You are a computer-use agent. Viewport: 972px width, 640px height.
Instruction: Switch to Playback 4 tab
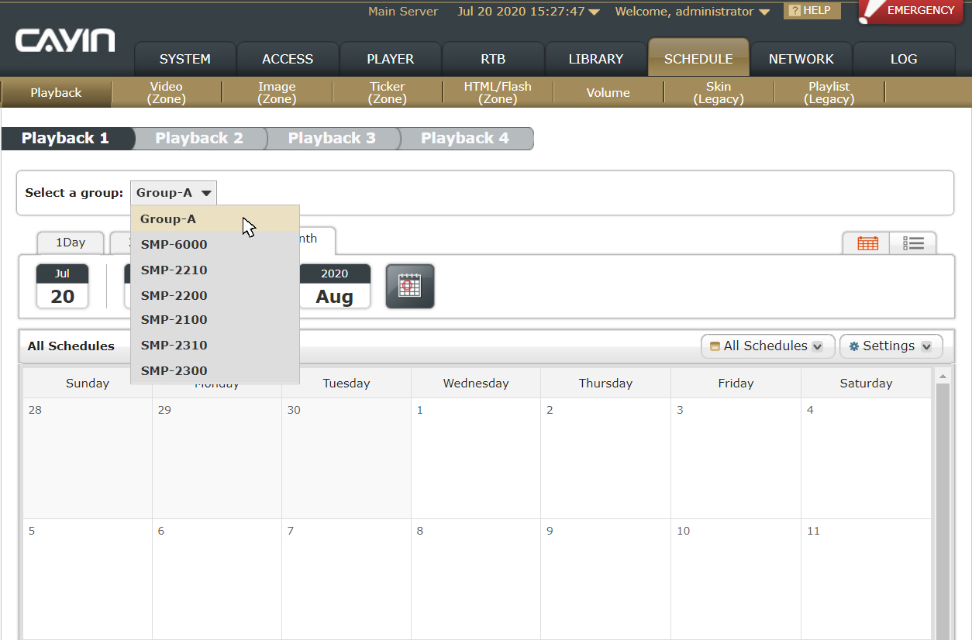(465, 139)
